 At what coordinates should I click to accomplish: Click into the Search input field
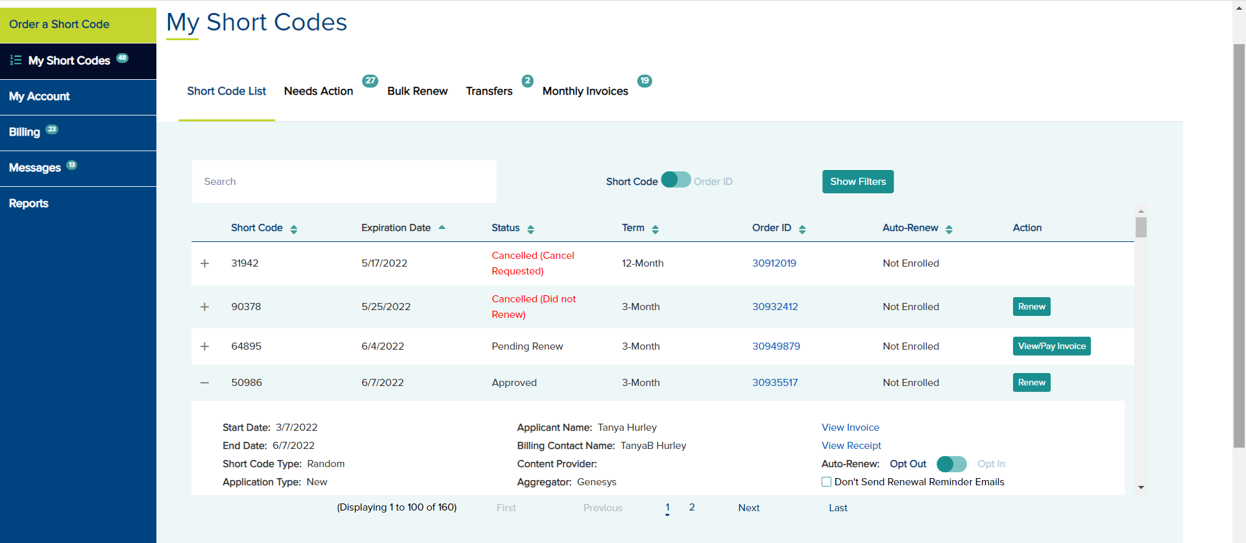tap(344, 182)
